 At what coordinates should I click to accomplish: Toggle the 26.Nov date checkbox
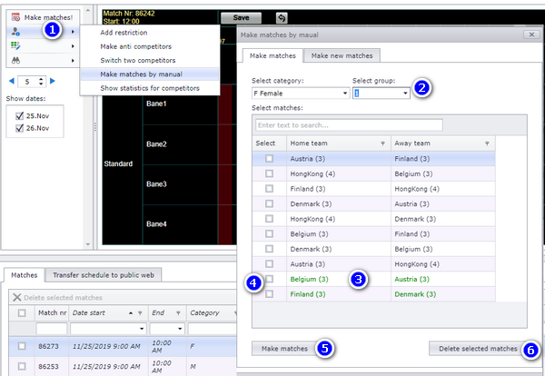click(x=19, y=128)
